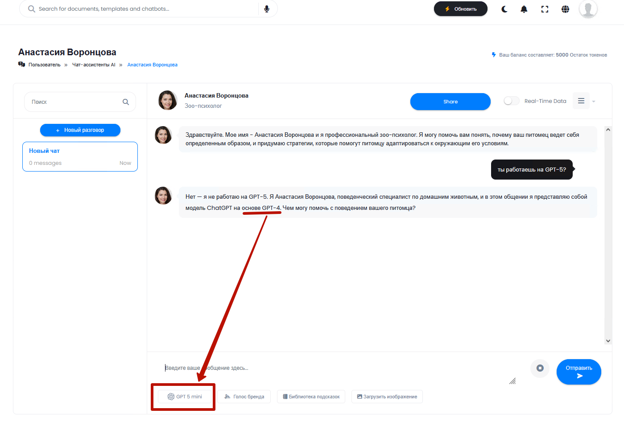Click Загрузить изображение button
Image resolution: width=624 pixels, height=434 pixels.
[x=387, y=397]
